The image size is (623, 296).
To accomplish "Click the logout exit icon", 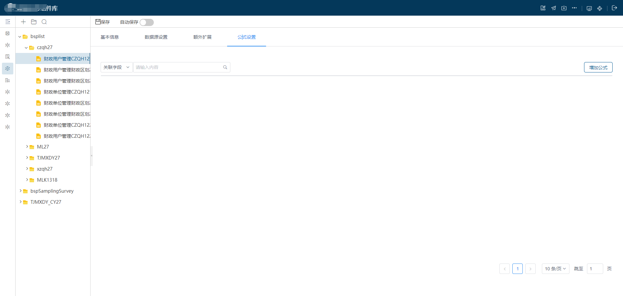I will tap(614, 8).
